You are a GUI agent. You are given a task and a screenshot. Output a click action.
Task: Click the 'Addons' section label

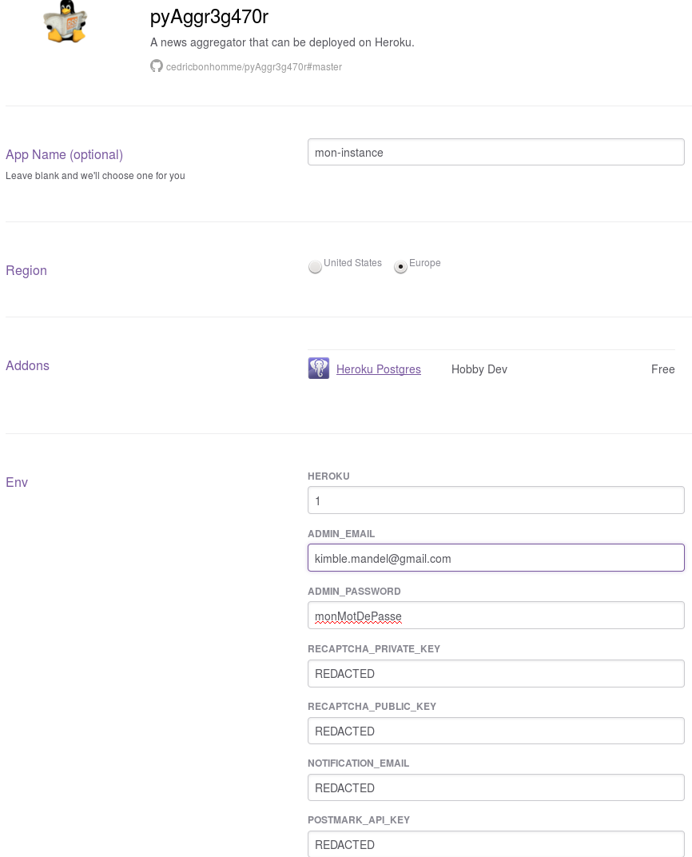(27, 365)
